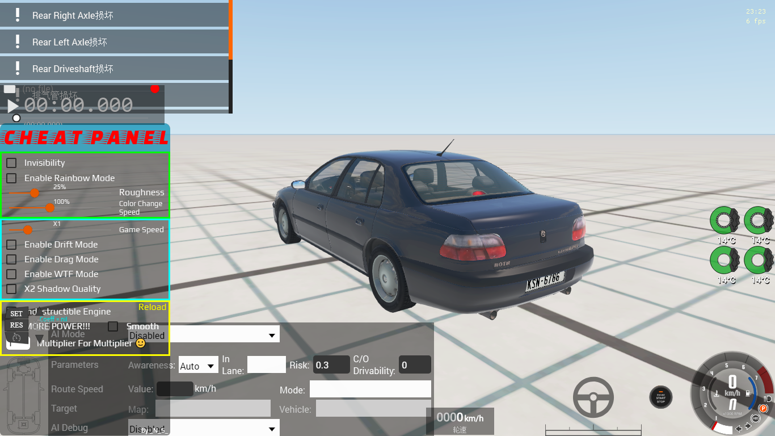775x436 pixels.
Task: Click the fuel pump gauge icon
Action: (748, 393)
